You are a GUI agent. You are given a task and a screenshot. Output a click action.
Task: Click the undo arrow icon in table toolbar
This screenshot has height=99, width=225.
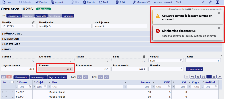pos(192,77)
